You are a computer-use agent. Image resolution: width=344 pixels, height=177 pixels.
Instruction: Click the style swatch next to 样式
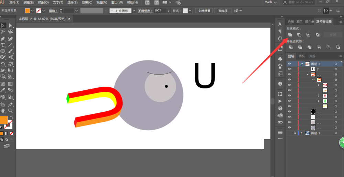(185, 11)
